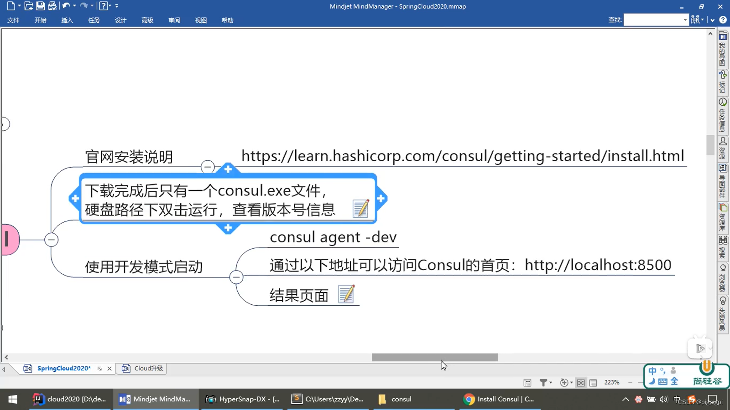Click the horizontal scrollbar thumb
This screenshot has width=730, height=410.
tap(435, 358)
